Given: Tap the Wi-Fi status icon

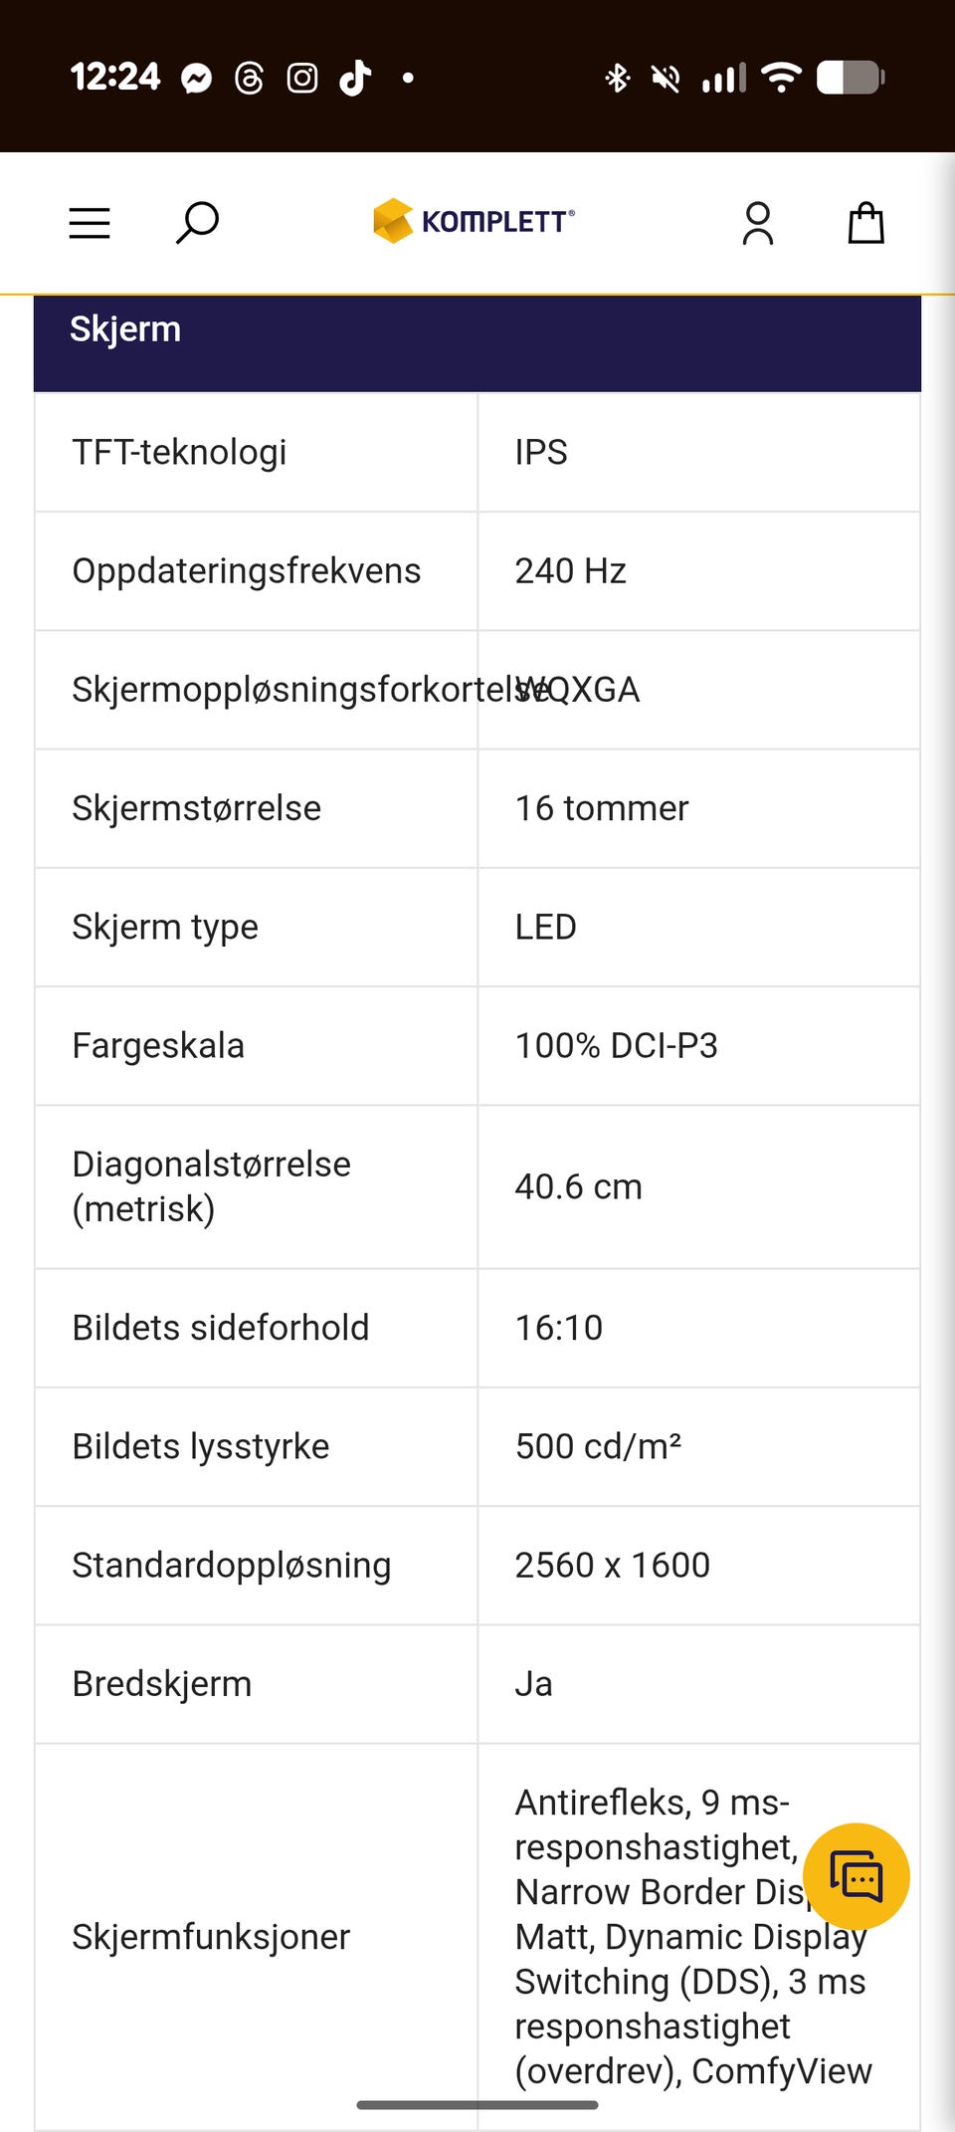Looking at the screenshot, I should 782,78.
